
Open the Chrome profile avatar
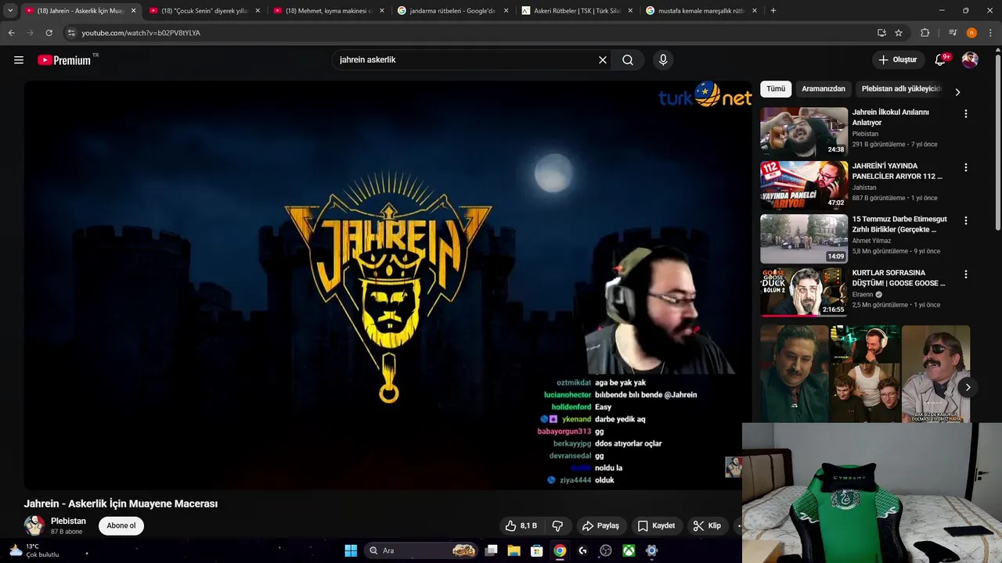pos(971,33)
